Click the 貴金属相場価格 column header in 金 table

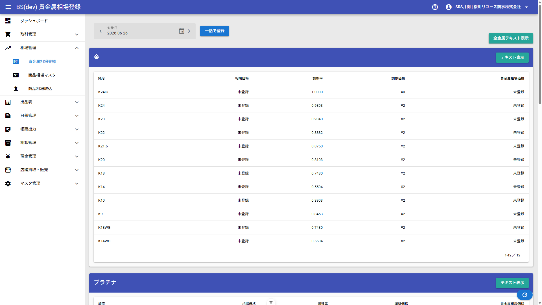coord(512,79)
